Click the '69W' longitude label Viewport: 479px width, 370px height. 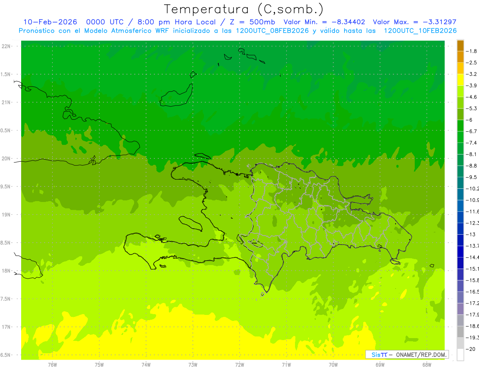[x=380, y=365]
